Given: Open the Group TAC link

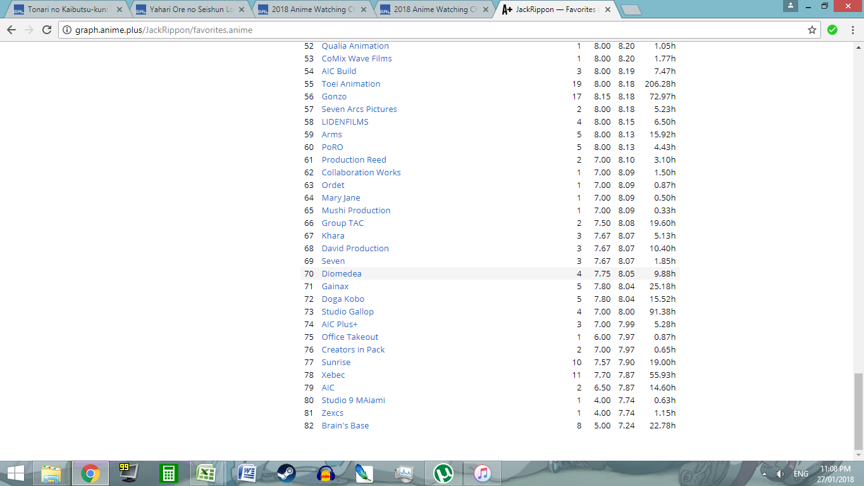Looking at the screenshot, I should click(343, 223).
